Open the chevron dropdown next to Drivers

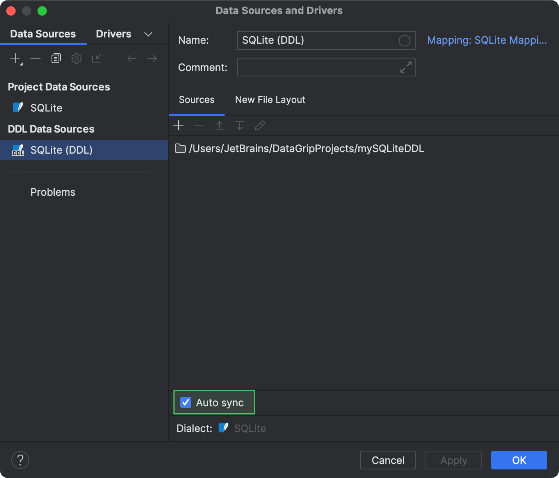pyautogui.click(x=148, y=34)
